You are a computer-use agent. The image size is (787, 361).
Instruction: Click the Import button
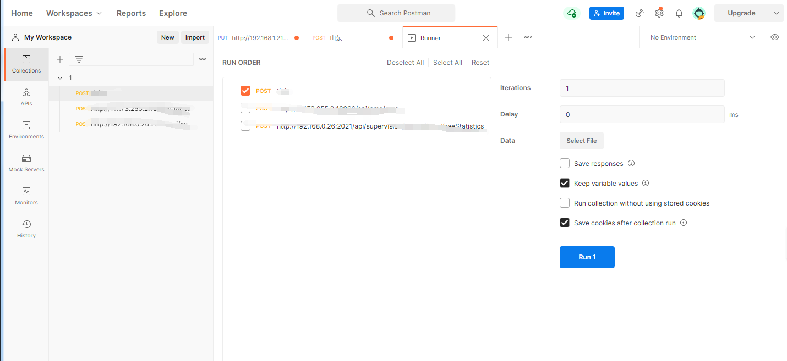(x=195, y=37)
